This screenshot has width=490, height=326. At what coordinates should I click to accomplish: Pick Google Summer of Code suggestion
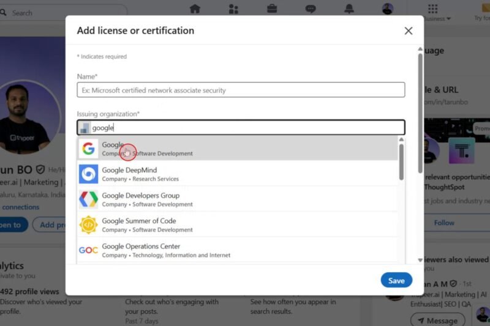[x=238, y=224]
